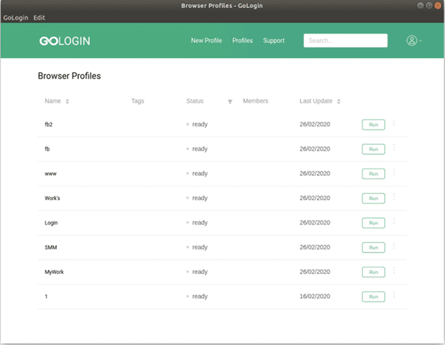Open the Support link
Screen dimensions: 445x345
274,40
